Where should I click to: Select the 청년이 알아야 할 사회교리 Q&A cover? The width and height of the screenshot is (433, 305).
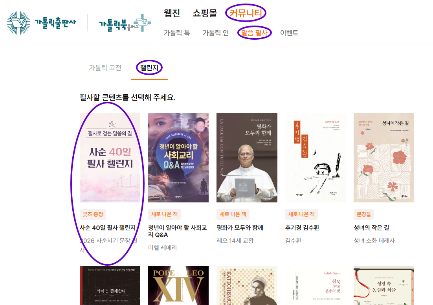tap(178, 158)
